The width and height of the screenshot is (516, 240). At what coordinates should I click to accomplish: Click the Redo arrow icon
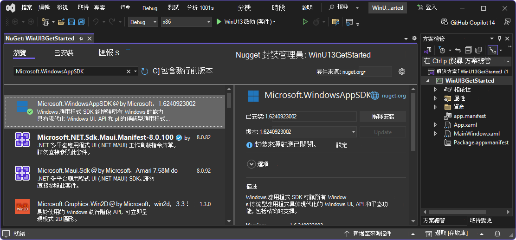112,22
